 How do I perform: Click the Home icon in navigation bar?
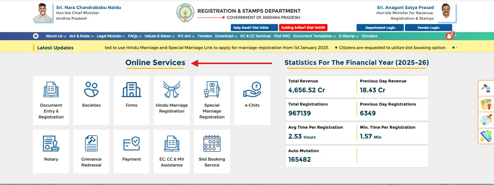[x=36, y=36]
